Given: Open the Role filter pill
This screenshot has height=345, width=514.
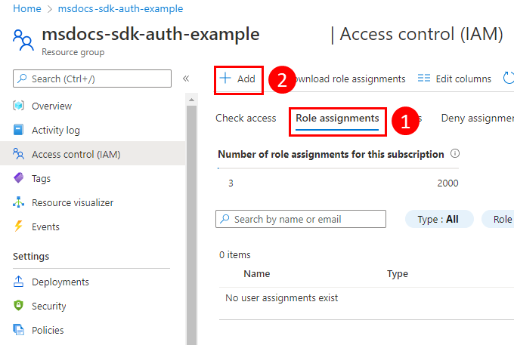Looking at the screenshot, I should 500,219.
